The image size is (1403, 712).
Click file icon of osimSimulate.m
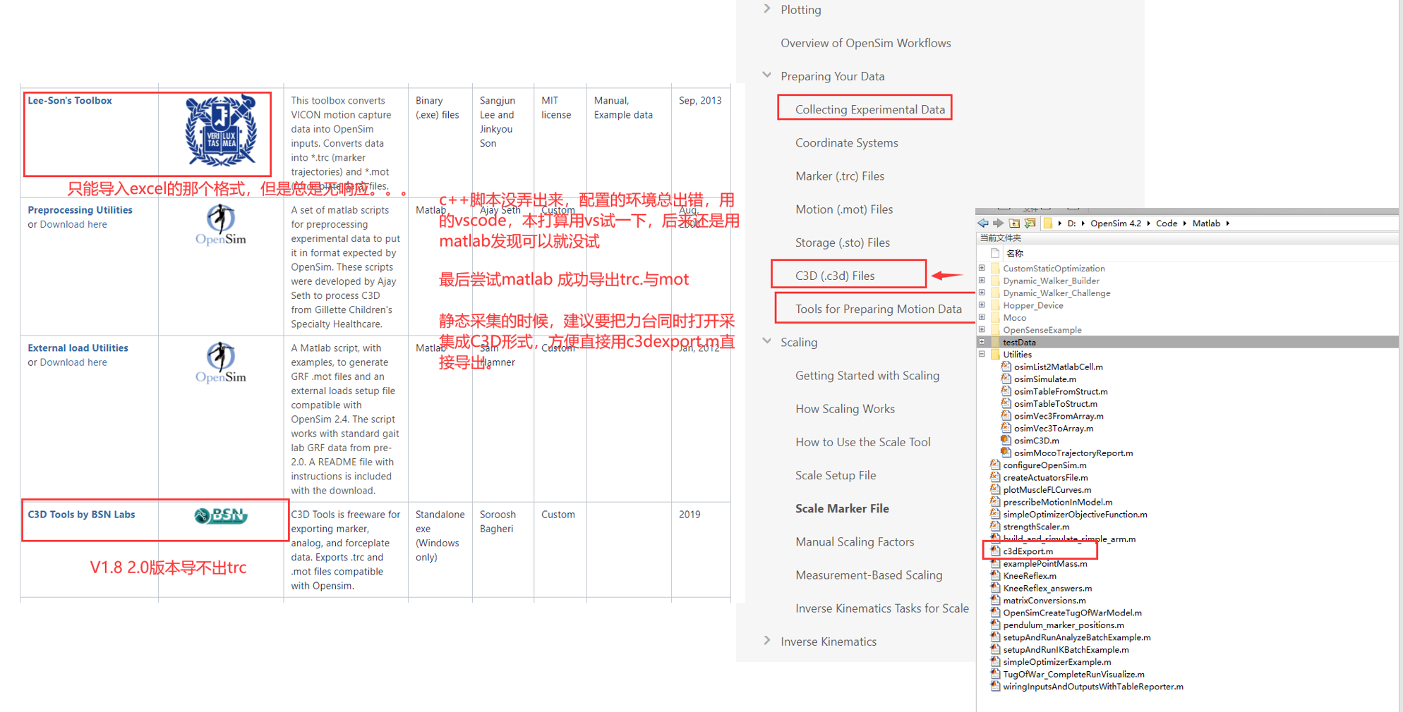tap(1006, 379)
